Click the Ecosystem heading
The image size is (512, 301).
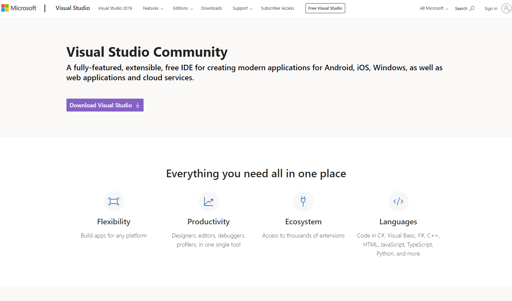(x=303, y=222)
